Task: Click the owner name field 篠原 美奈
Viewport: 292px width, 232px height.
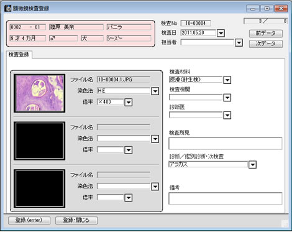Action: tap(76, 27)
